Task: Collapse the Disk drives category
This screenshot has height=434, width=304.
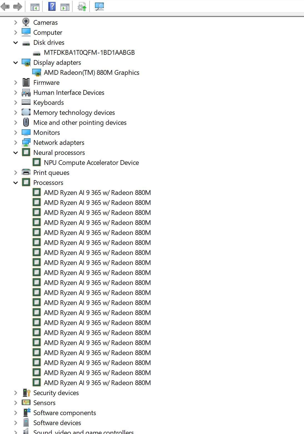Action: (x=16, y=43)
